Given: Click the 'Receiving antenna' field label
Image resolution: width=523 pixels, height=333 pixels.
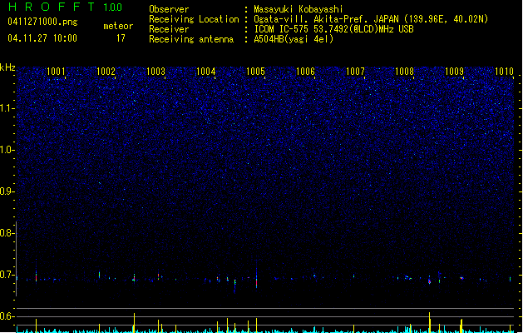Looking at the screenshot, I should tap(191, 39).
